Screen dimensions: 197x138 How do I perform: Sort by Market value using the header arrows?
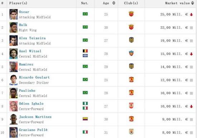tap(192, 3)
